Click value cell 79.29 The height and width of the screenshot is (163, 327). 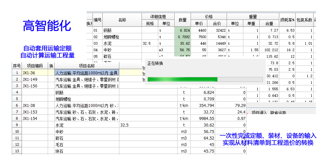tap(231, 105)
